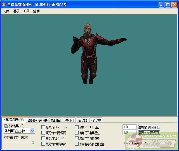Click the 1.0 field beside 調節骨頭
179x151 pixels.
129,133
